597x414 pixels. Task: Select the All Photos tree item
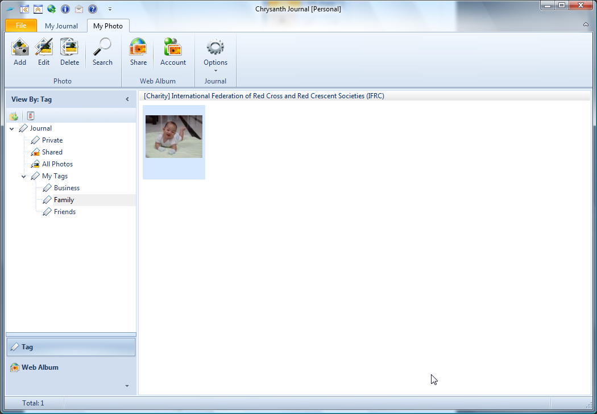57,164
